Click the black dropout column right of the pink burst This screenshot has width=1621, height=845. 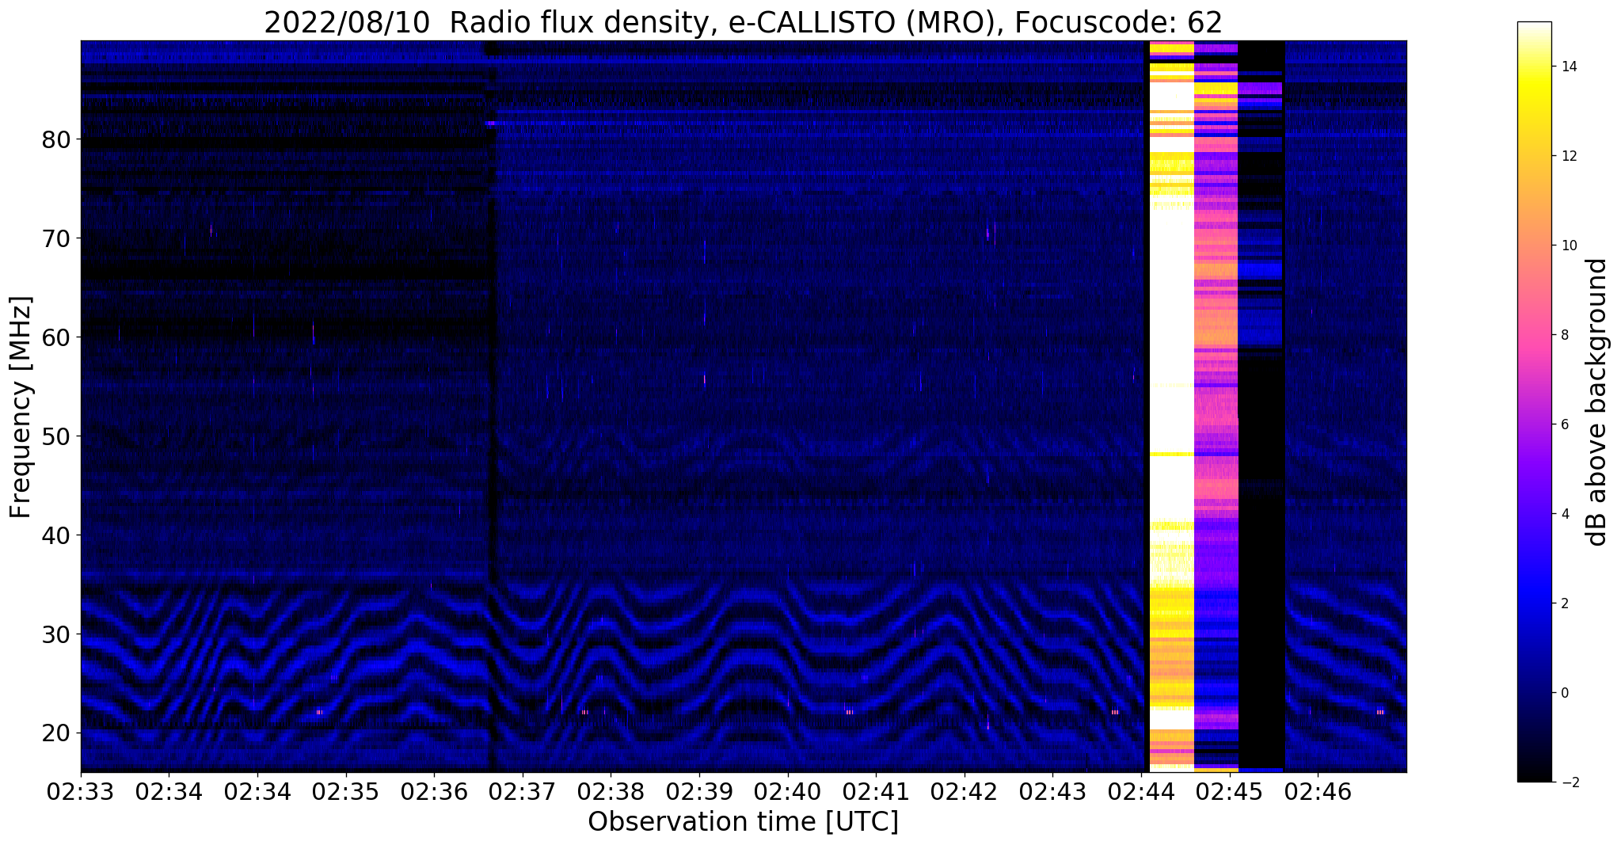1261,406
